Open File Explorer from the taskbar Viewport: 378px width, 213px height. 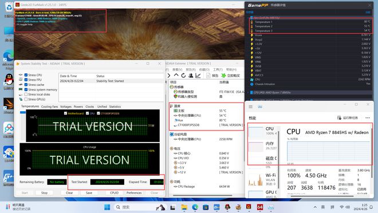tap(184, 207)
